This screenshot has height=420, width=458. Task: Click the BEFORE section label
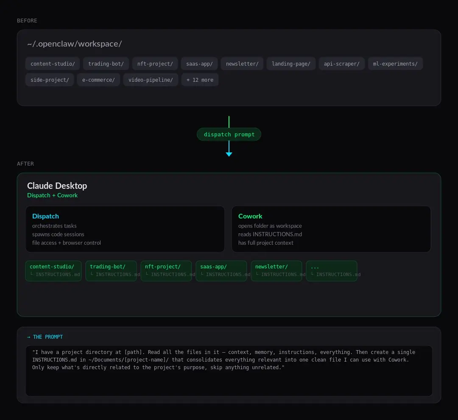[27, 21]
